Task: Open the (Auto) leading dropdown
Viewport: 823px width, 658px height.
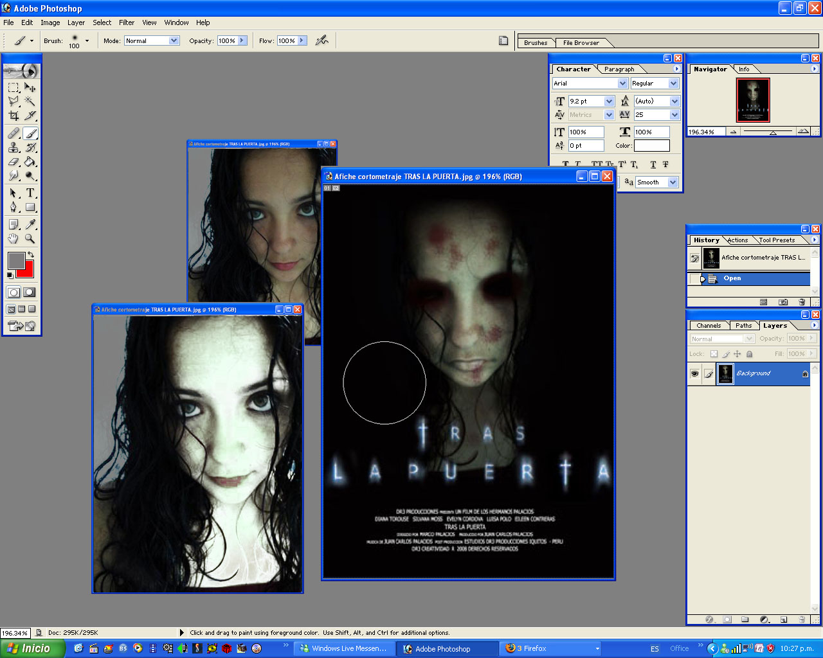Action: [x=674, y=101]
